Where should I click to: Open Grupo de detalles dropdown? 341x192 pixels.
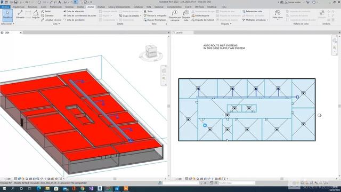[130, 15]
